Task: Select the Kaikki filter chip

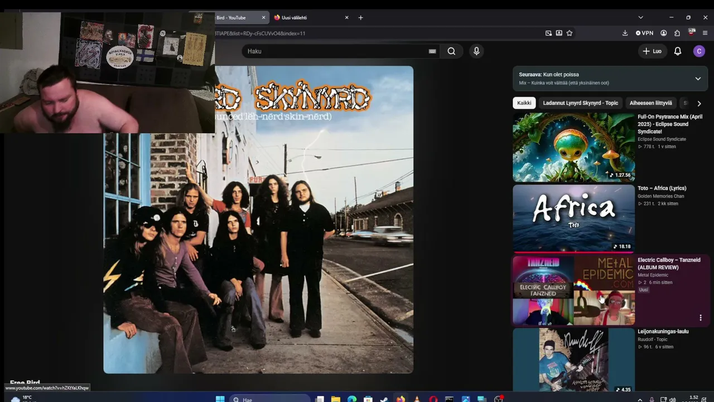Action: (x=524, y=103)
